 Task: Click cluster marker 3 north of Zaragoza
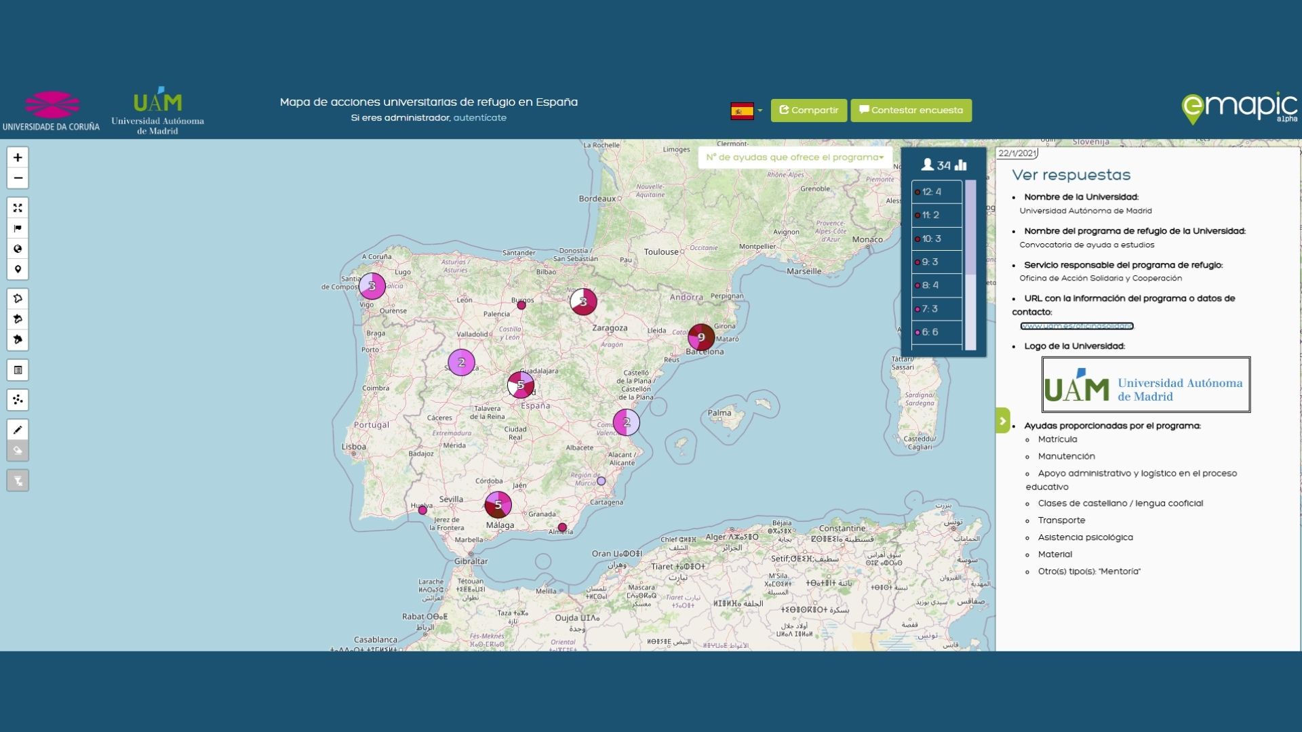click(583, 302)
